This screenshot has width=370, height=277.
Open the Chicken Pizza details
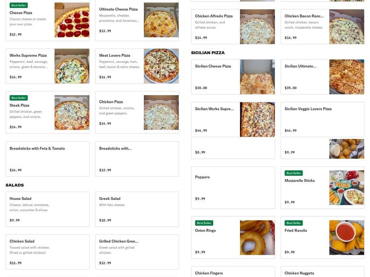tap(120, 111)
